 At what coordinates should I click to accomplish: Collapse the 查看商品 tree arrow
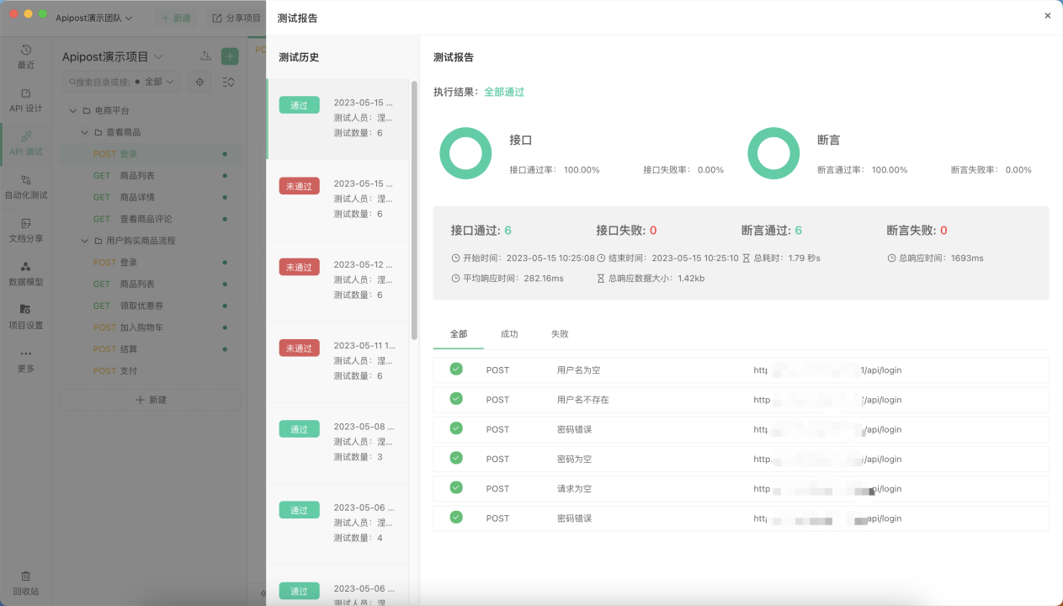[84, 132]
